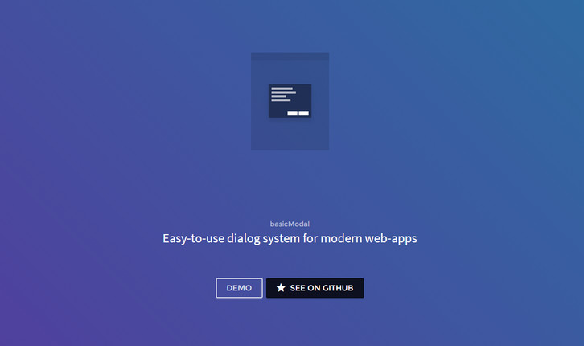Click third text line in illustrated modal
The width and height of the screenshot is (584, 346).
click(279, 96)
